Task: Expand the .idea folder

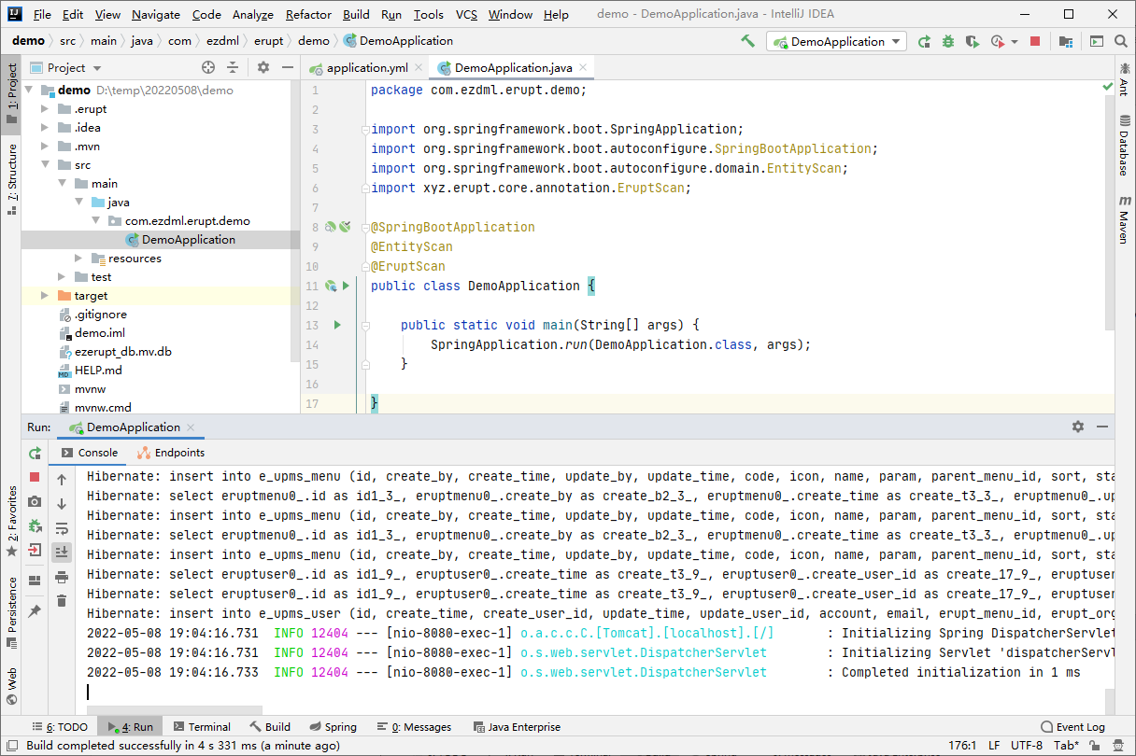Action: 45,128
